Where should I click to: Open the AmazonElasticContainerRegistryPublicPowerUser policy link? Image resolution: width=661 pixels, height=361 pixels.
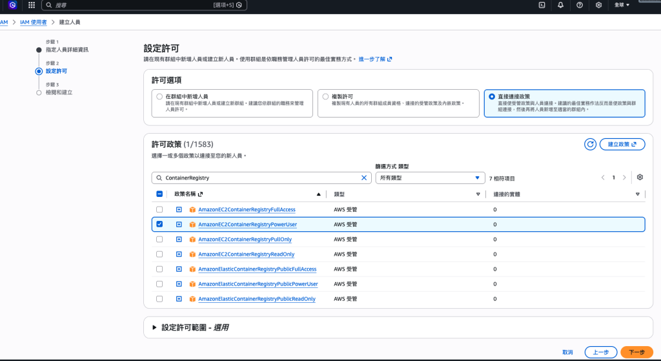[x=258, y=284]
